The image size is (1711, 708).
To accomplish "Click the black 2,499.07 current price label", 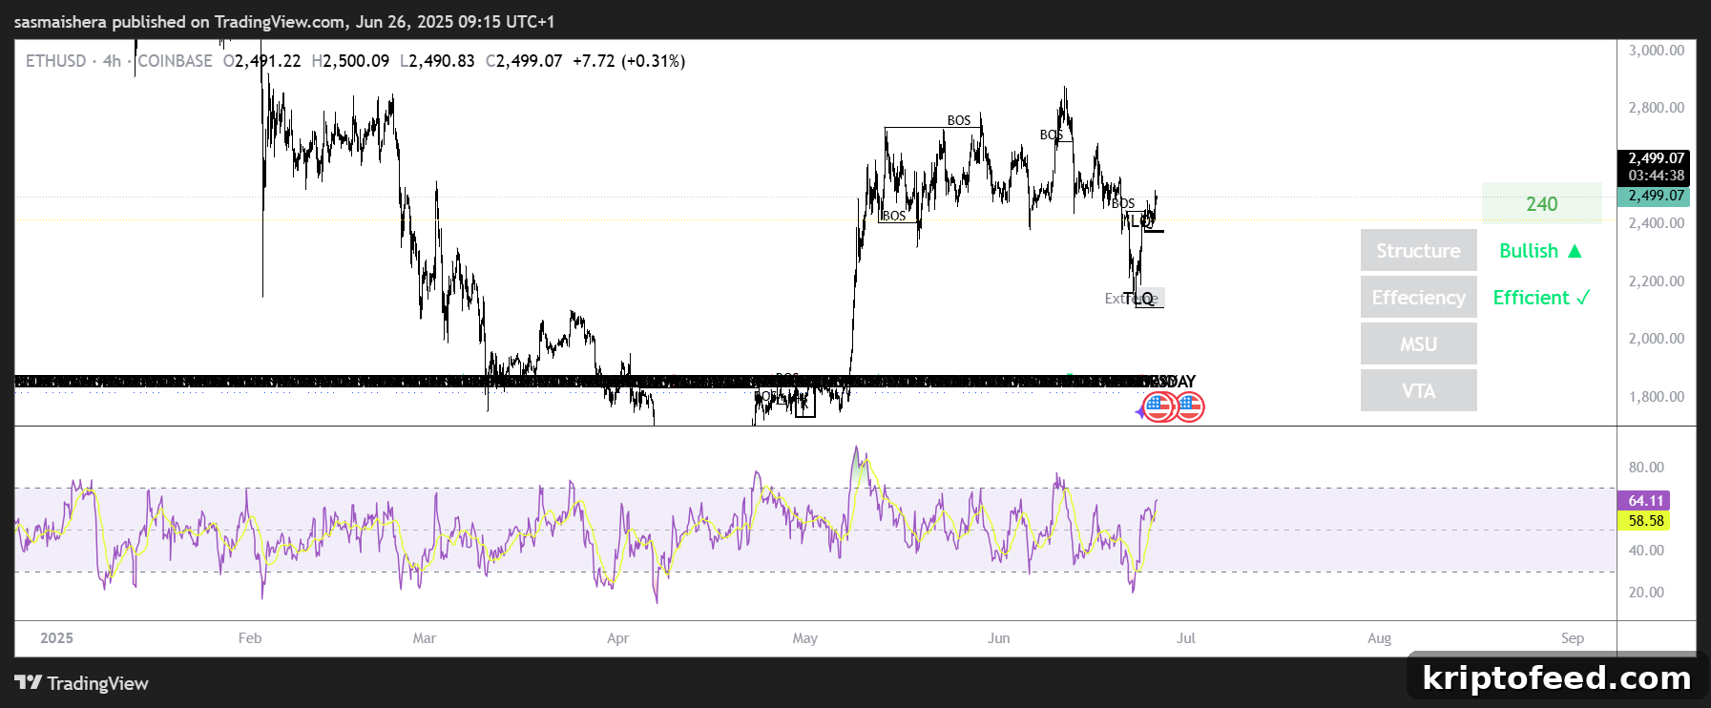I will pos(1656,158).
